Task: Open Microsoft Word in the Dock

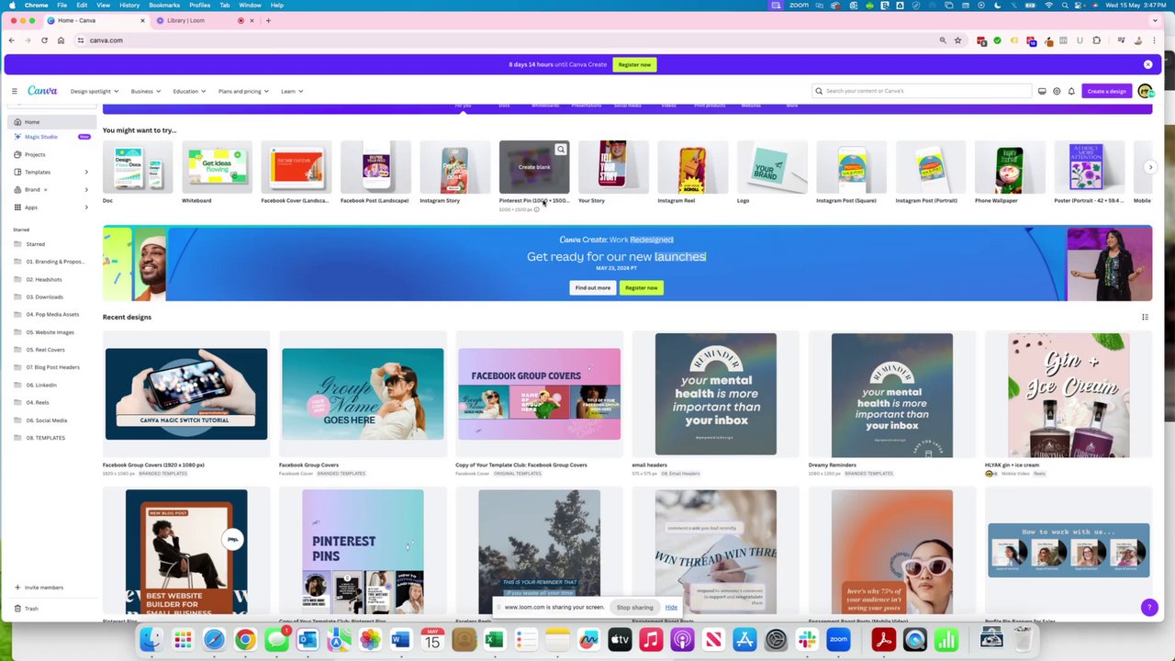Action: tap(401, 640)
